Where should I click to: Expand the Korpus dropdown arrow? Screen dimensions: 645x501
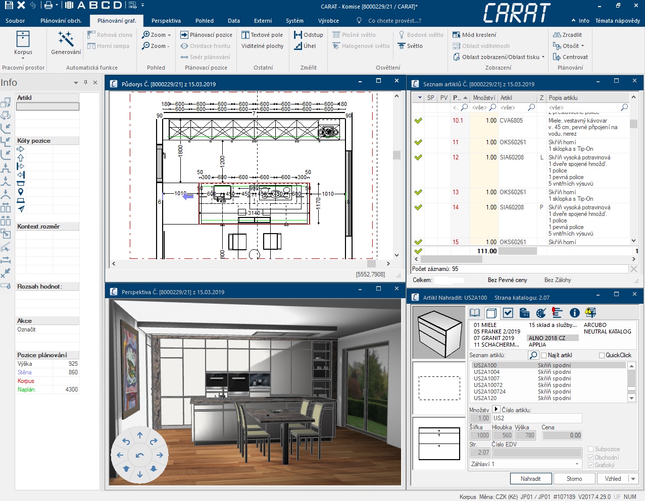pos(23,59)
